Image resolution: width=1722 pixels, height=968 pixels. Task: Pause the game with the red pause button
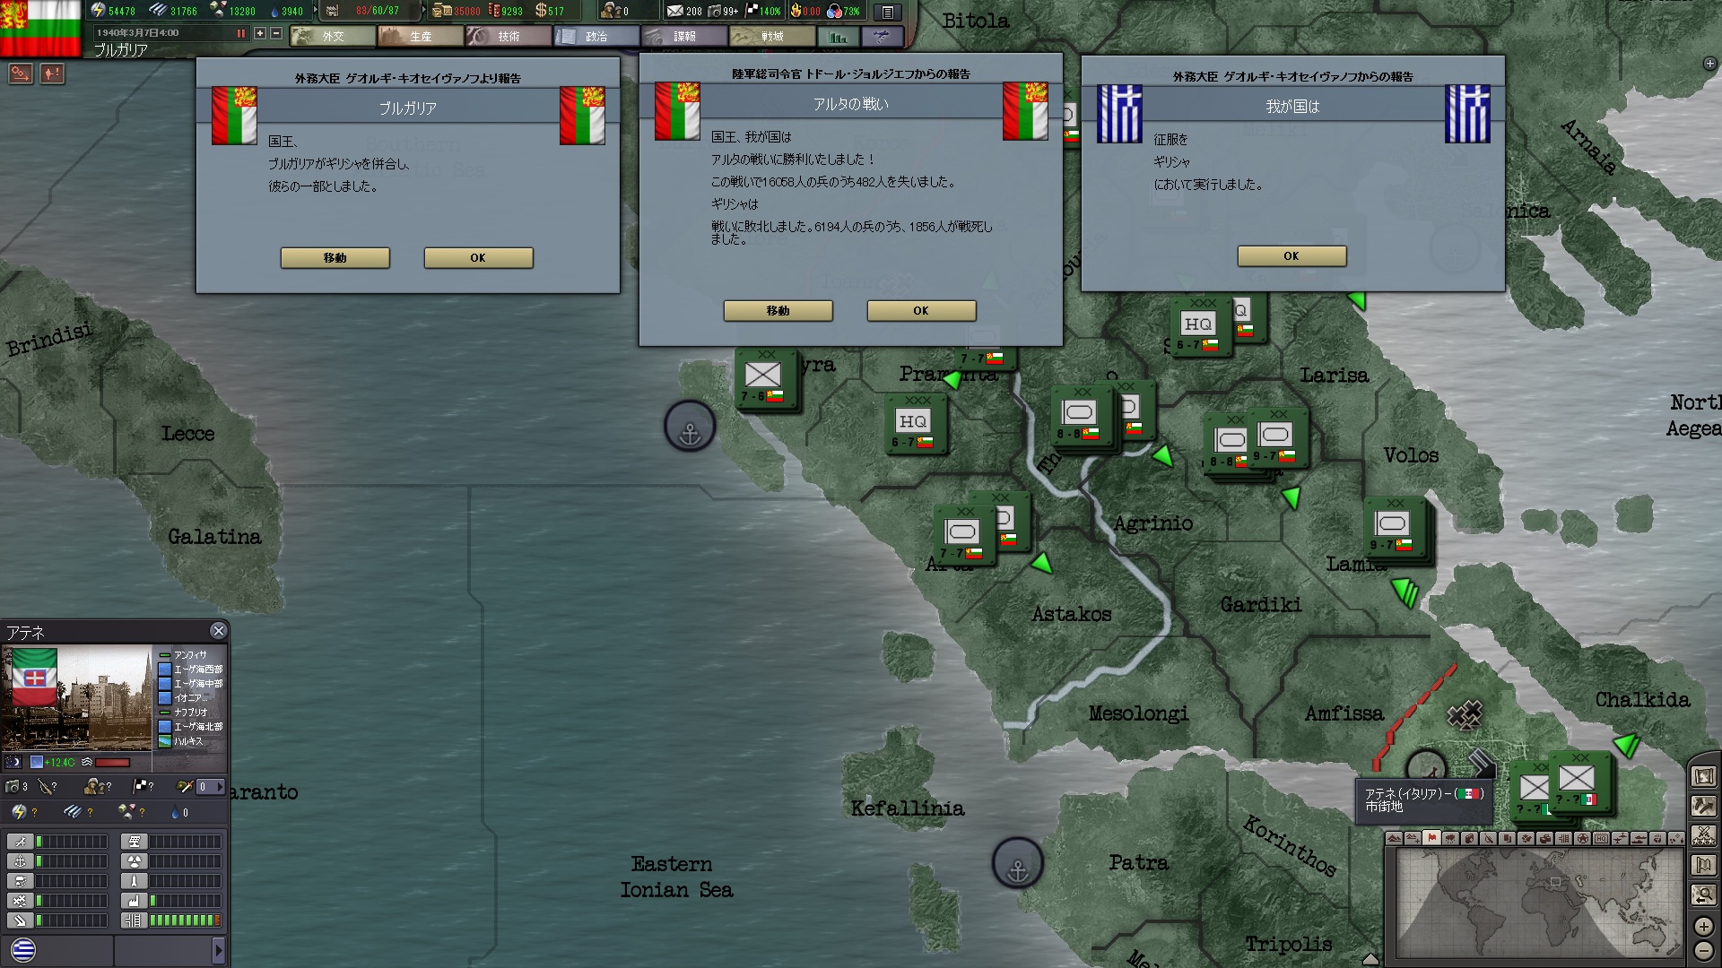240,33
